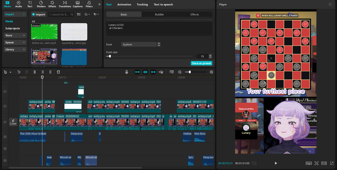Viewport: 337px width, 170px height.
Task: Open the Filters panel
Action: [89, 4]
